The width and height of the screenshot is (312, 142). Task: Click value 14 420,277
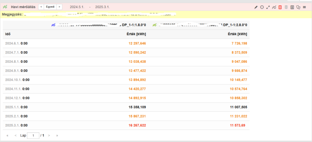(x=137, y=89)
